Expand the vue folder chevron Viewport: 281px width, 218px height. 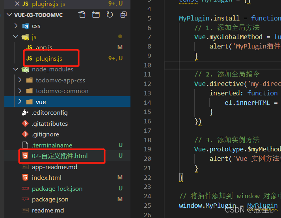click(20, 102)
